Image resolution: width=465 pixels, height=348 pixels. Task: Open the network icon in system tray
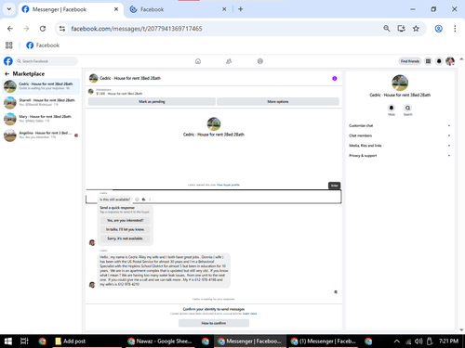[408, 342]
